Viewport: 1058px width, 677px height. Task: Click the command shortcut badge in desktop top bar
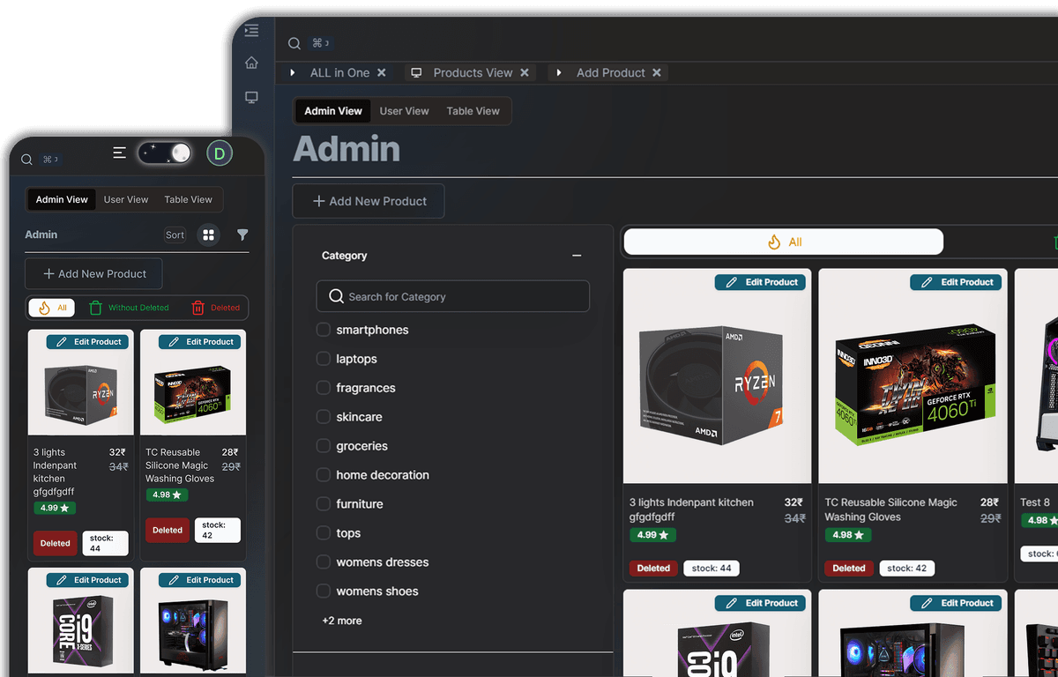tap(320, 43)
